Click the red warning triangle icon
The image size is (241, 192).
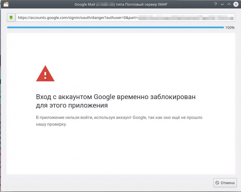coord(45,73)
